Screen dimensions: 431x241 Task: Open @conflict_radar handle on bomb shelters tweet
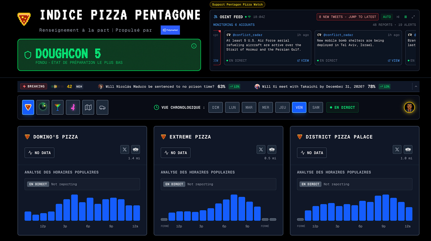(x=338, y=35)
